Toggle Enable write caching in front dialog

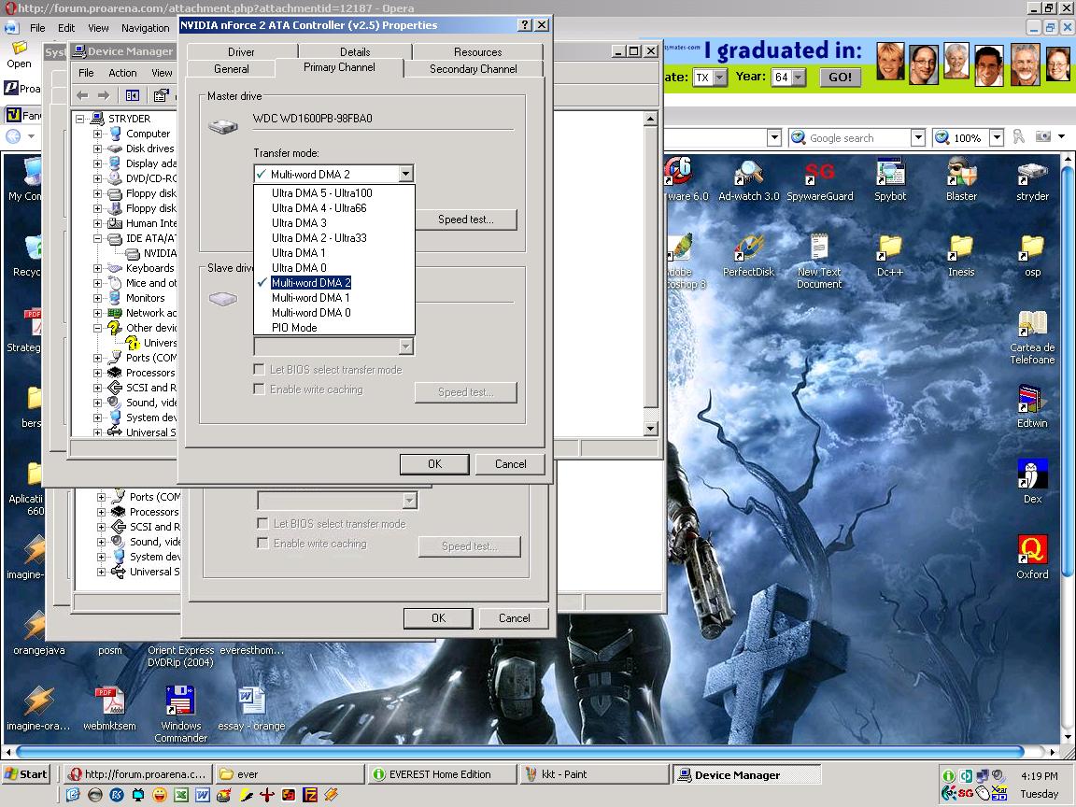coord(259,389)
